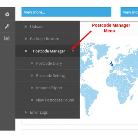Screen dimensions: 138x138
Task: Click double-chevron icon beside Backup / Restore
Action: point(26,39)
